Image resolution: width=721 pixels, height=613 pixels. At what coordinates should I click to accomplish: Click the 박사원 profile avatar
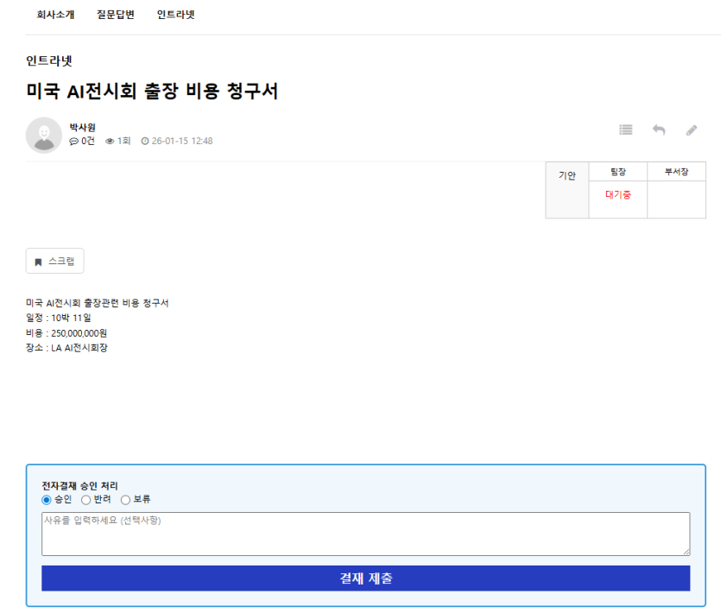(44, 135)
